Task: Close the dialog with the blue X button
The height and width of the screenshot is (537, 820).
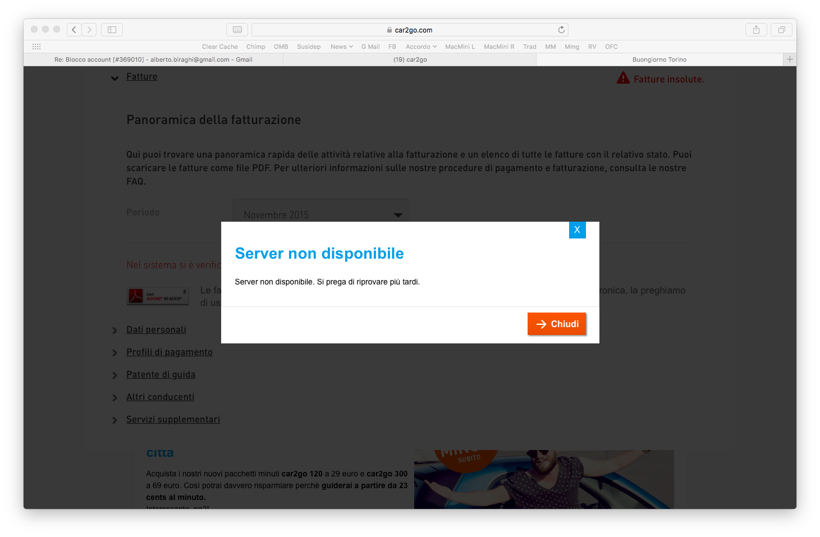Action: coord(577,230)
